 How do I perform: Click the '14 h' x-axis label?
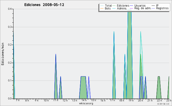coord(84,100)
